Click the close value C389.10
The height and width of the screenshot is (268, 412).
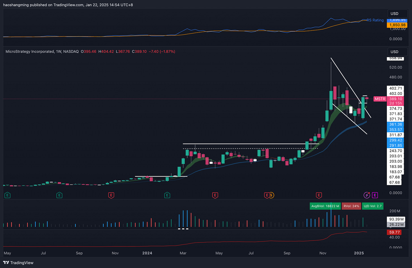click(x=139, y=52)
